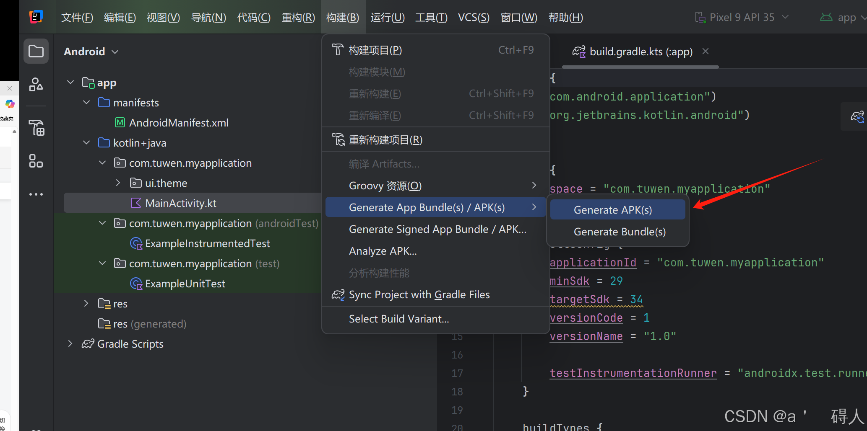Click the Gradle icon on build.gradle.kts tab
This screenshot has height=431, width=867.
click(579, 52)
